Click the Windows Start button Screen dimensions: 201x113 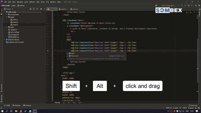click(x=2, y=111)
